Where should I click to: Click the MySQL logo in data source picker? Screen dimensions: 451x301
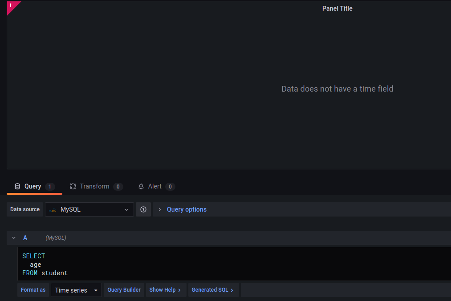tap(53, 210)
